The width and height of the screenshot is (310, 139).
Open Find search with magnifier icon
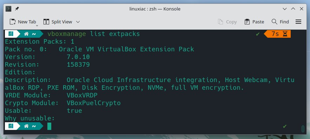274,22
